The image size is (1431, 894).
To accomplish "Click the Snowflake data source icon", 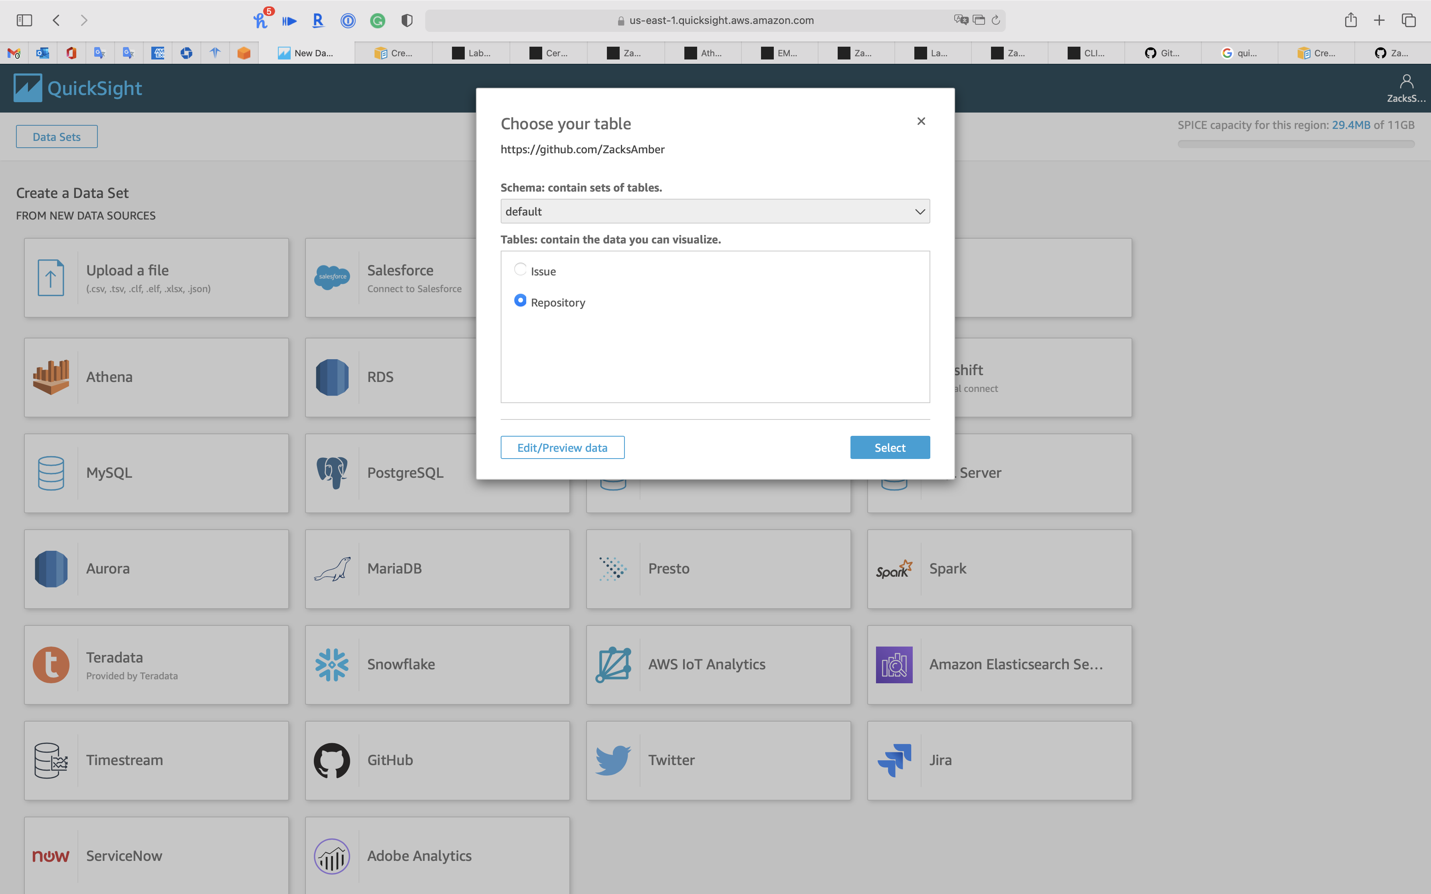I will 332,665.
